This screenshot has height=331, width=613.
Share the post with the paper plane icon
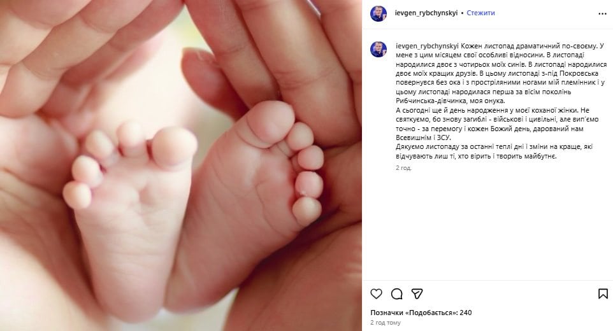click(417, 294)
